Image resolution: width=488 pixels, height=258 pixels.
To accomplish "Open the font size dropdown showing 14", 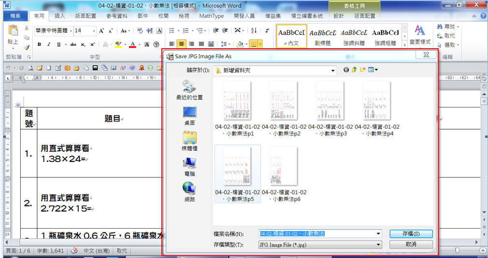I will click(x=94, y=30).
